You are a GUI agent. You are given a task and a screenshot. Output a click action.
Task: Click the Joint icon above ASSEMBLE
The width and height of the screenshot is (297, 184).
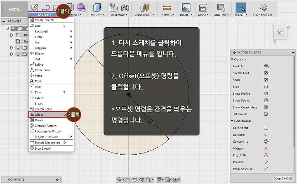point(125,7)
